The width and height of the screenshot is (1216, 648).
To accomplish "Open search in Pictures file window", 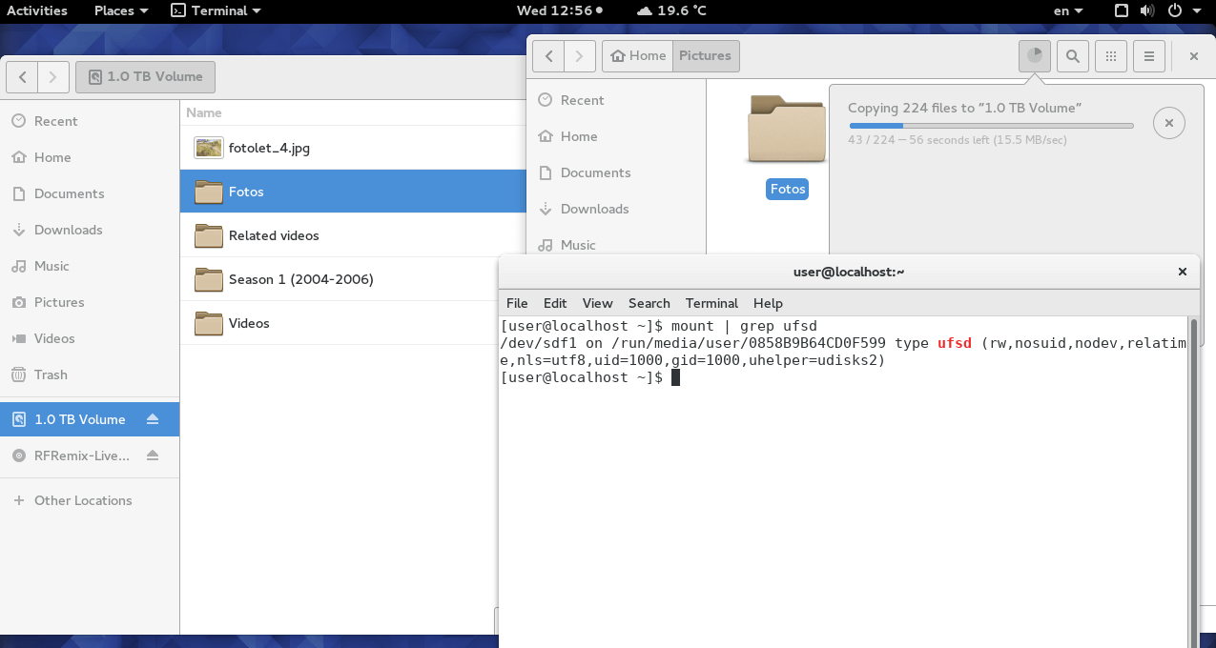I will 1073,56.
